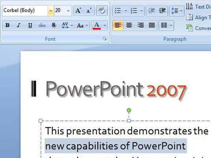Click the highlighted line 'new capabilities of PowerPoint'
211x158 pixels.
[x=116, y=146]
